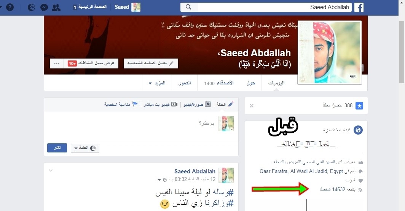Switch to the الصور tab
Image resolution: width=405 pixels, height=211 pixels.
coord(185,83)
